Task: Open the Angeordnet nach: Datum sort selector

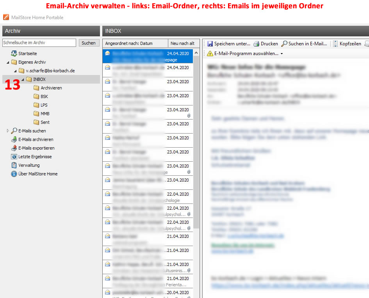Action: (x=135, y=43)
